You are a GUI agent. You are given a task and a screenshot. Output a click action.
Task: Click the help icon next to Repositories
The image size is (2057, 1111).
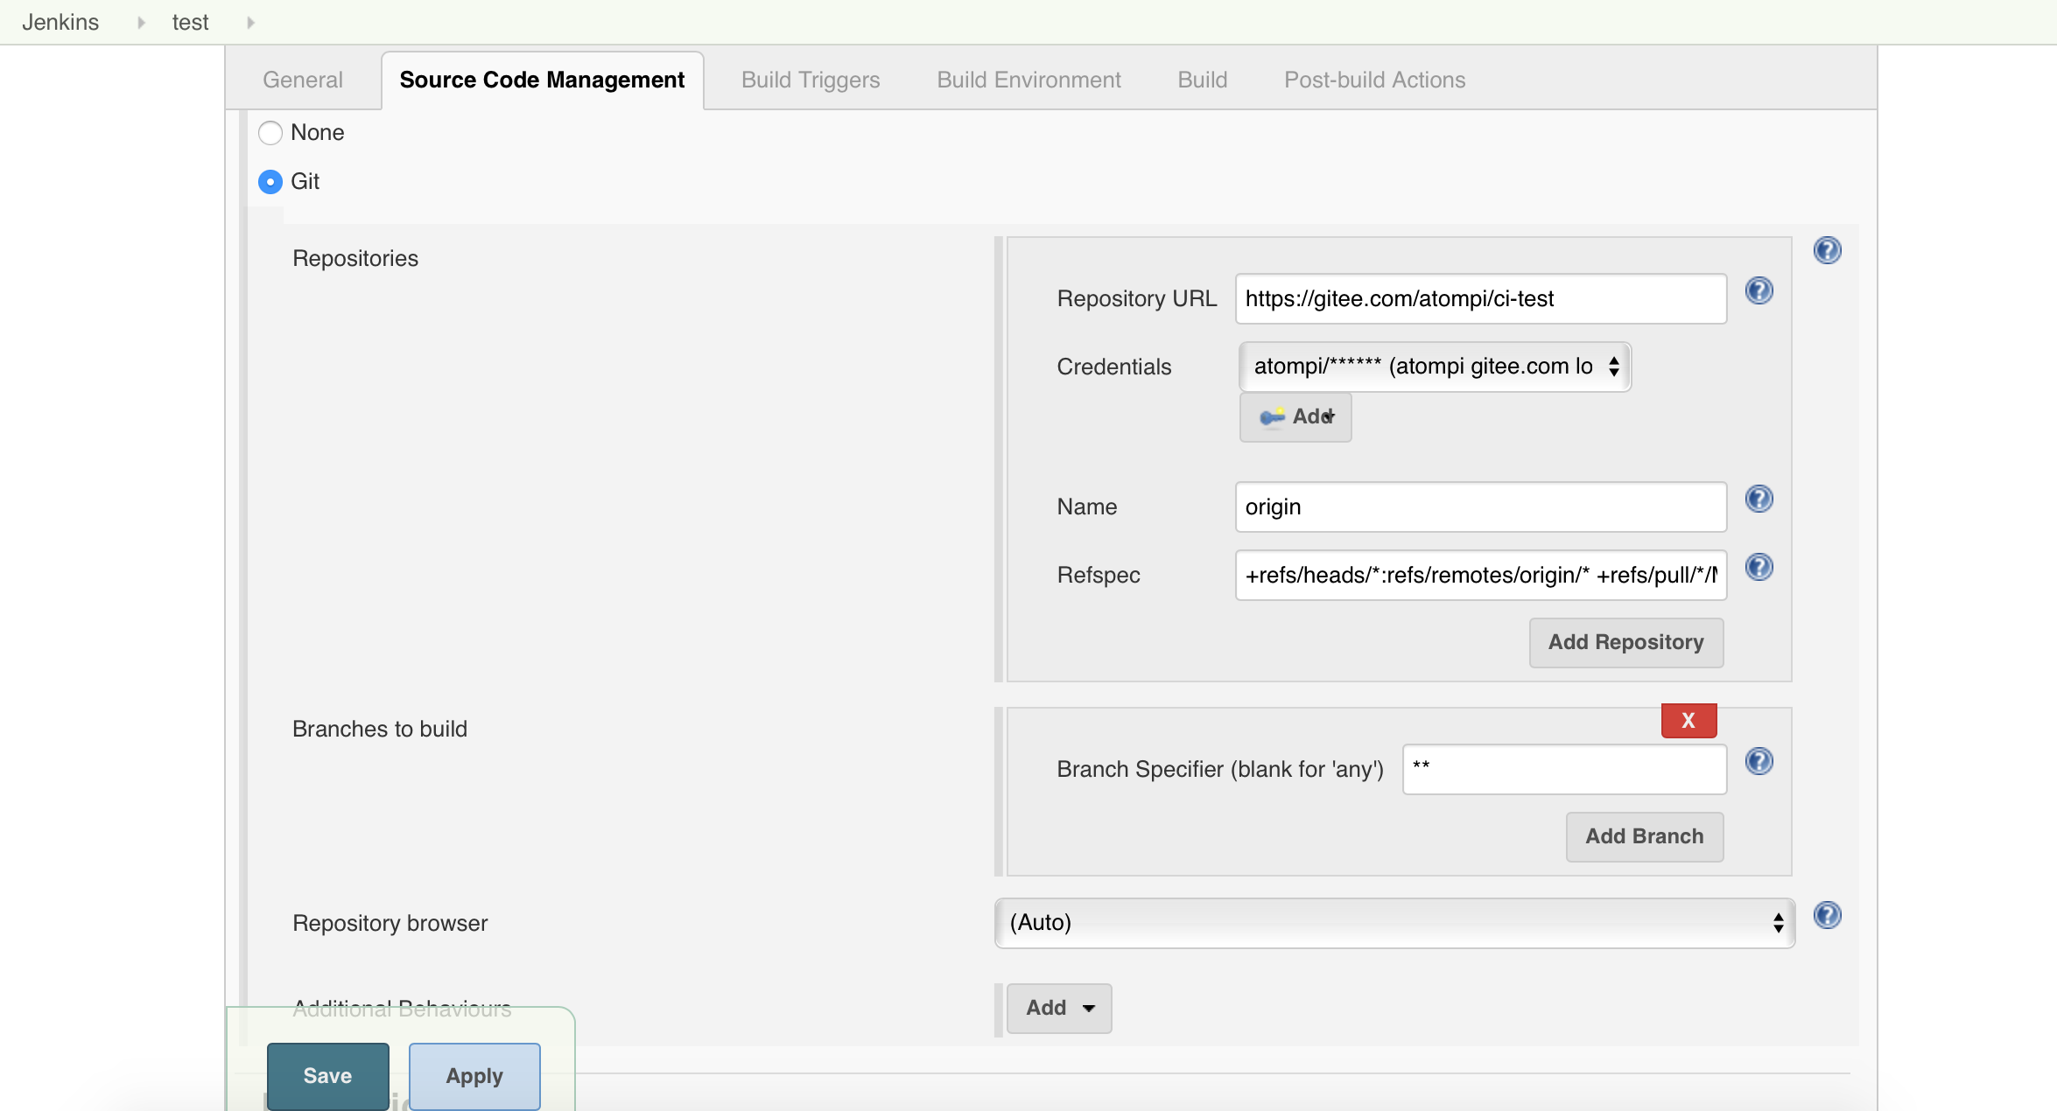[1827, 250]
